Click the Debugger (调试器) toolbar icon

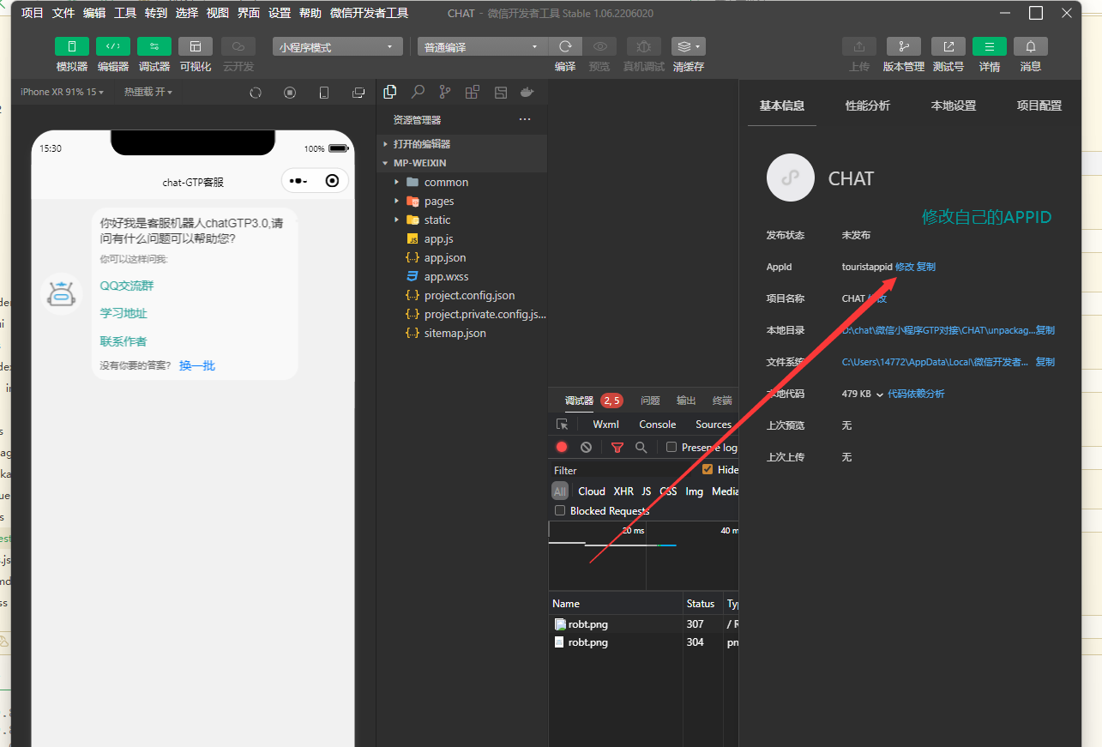pyautogui.click(x=154, y=46)
